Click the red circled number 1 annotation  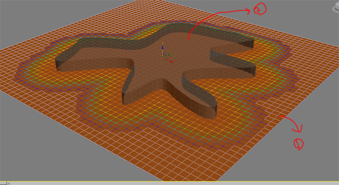click(x=299, y=144)
